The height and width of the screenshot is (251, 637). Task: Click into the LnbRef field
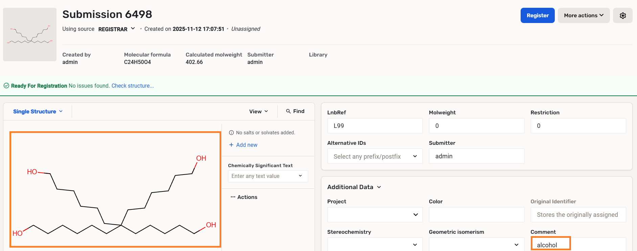tap(375, 126)
